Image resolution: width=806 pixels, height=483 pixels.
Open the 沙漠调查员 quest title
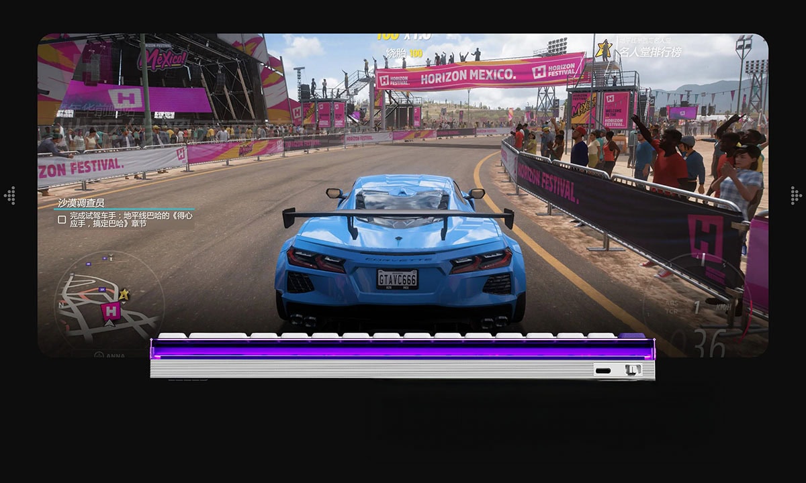81,203
